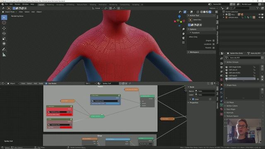Open the Object properties tab

pos(222,84)
